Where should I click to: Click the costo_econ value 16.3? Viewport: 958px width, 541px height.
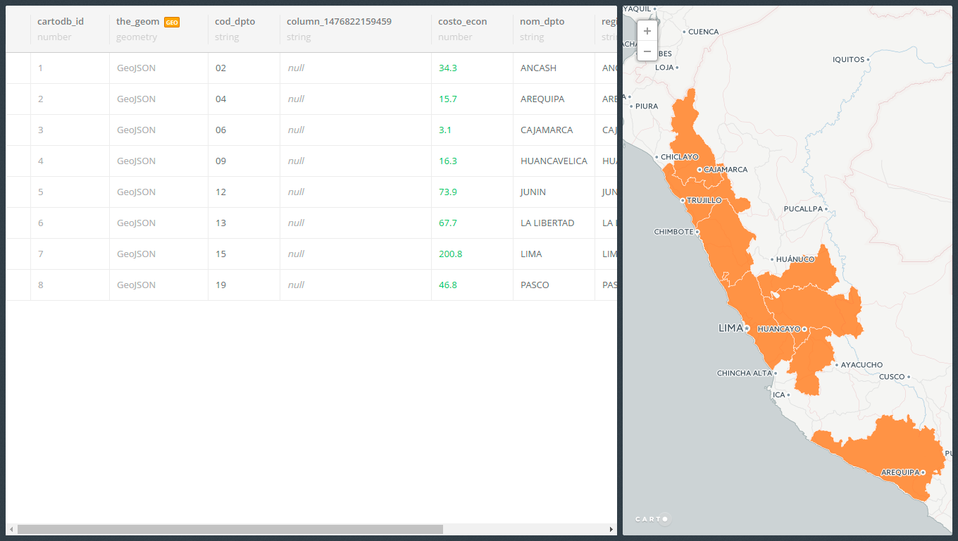pos(448,161)
